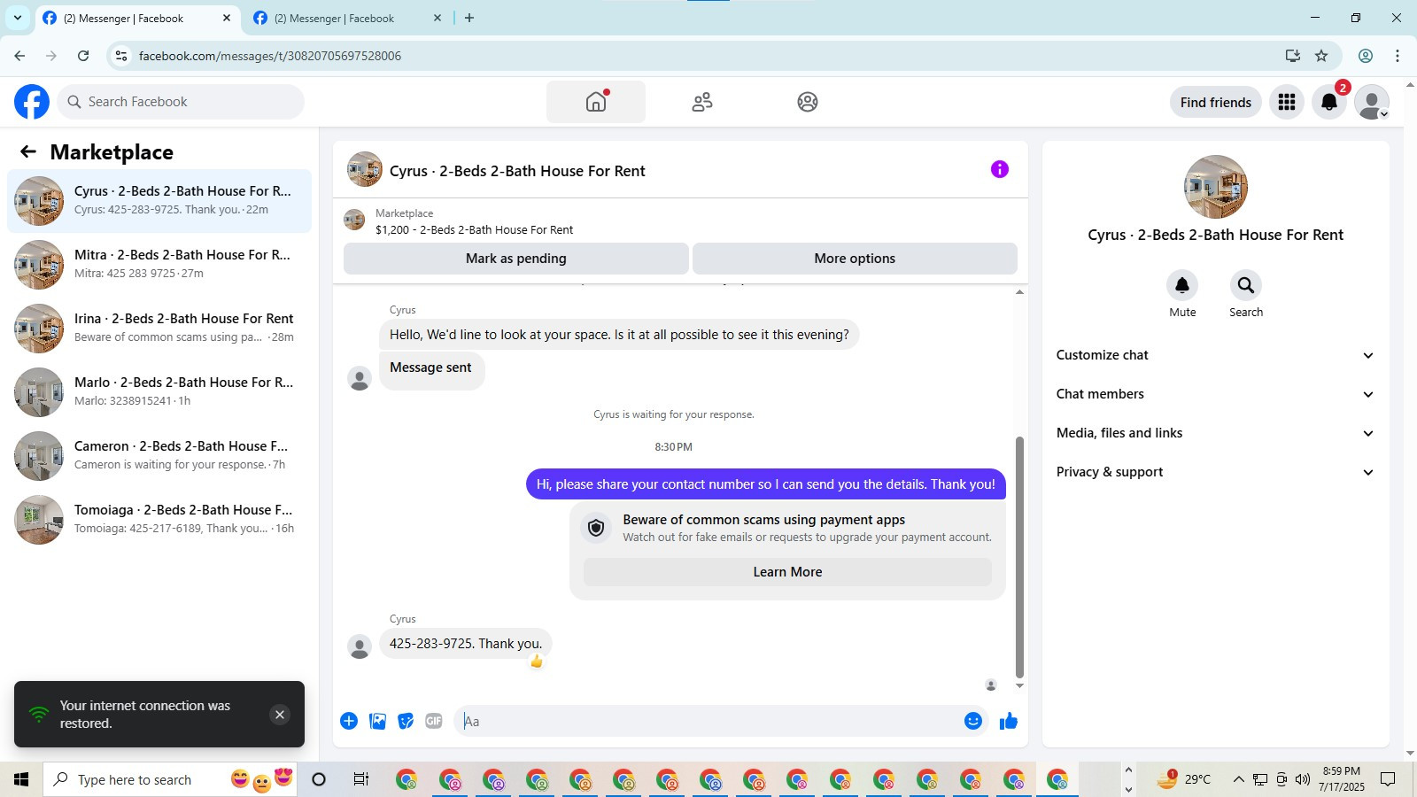Choose a GIF icon

click(434, 721)
